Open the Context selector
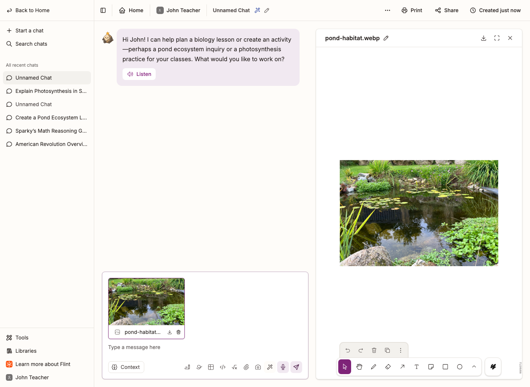Image resolution: width=530 pixels, height=387 pixels. (126, 367)
